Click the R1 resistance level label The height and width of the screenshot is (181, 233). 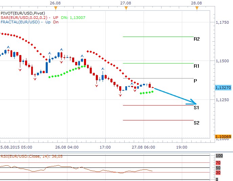click(x=196, y=66)
